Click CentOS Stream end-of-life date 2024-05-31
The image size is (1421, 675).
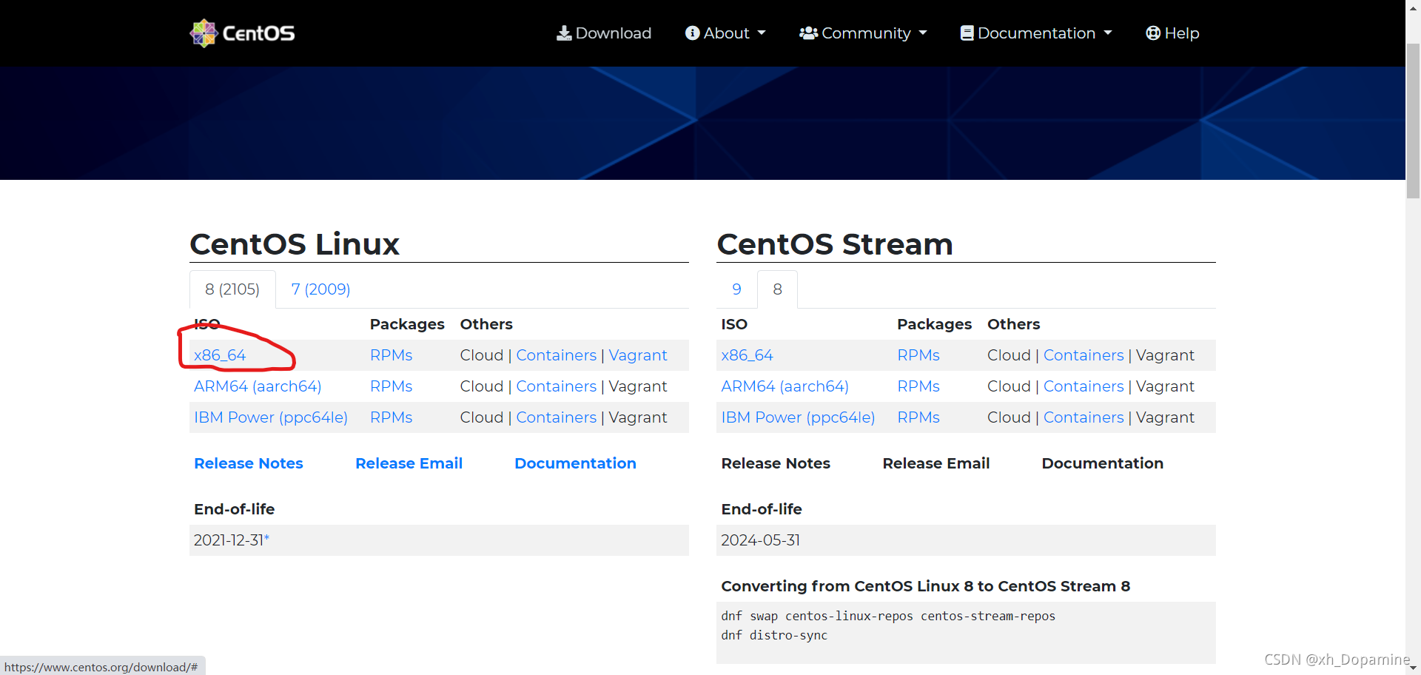(761, 540)
